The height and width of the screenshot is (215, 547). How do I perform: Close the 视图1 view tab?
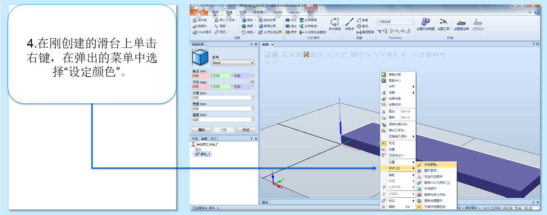pos(272,44)
